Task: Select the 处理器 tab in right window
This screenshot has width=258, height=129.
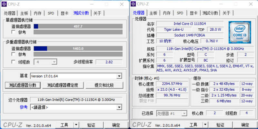Action: click(x=139, y=13)
